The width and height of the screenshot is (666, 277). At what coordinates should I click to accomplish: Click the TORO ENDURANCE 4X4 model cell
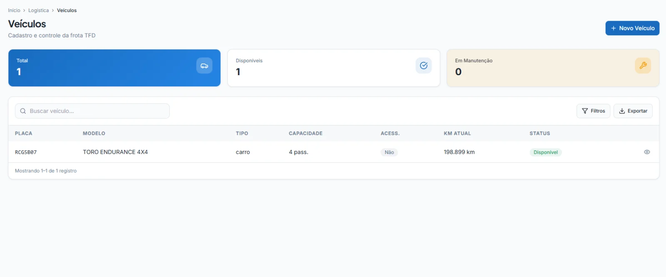[115, 152]
